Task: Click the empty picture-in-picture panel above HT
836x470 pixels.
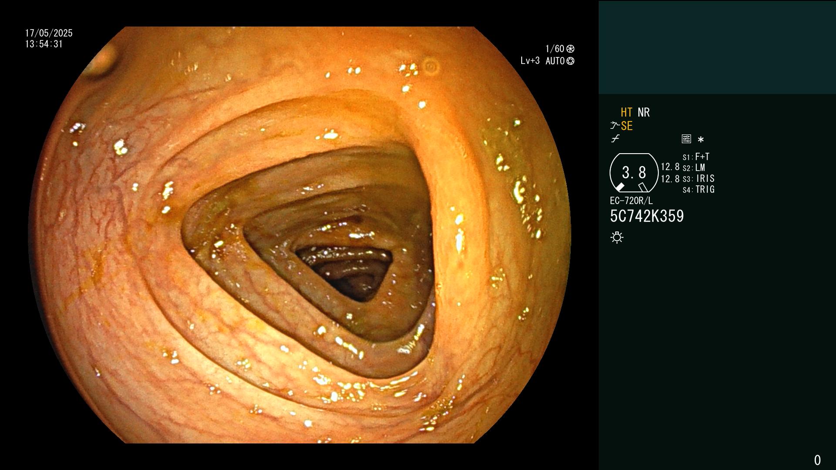Action: (717, 47)
